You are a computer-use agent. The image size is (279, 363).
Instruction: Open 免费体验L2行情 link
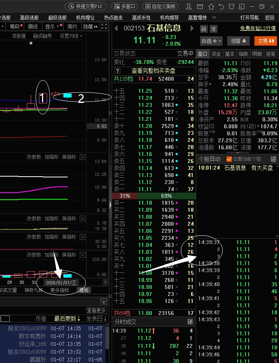pos(258,28)
